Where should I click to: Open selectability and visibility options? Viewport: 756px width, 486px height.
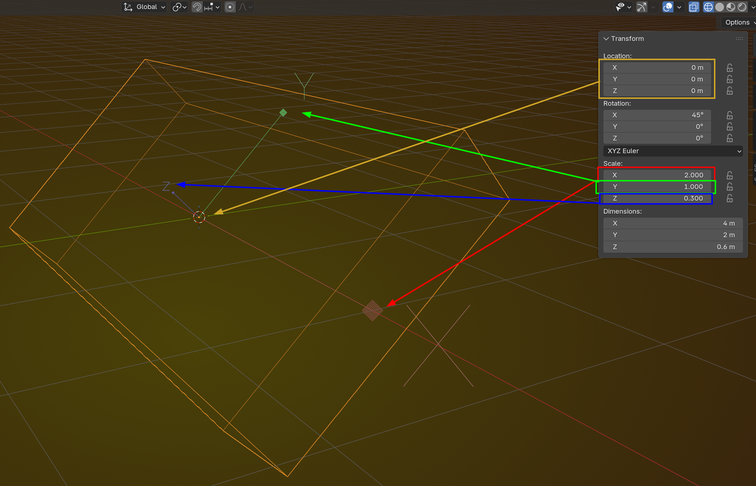coord(624,7)
